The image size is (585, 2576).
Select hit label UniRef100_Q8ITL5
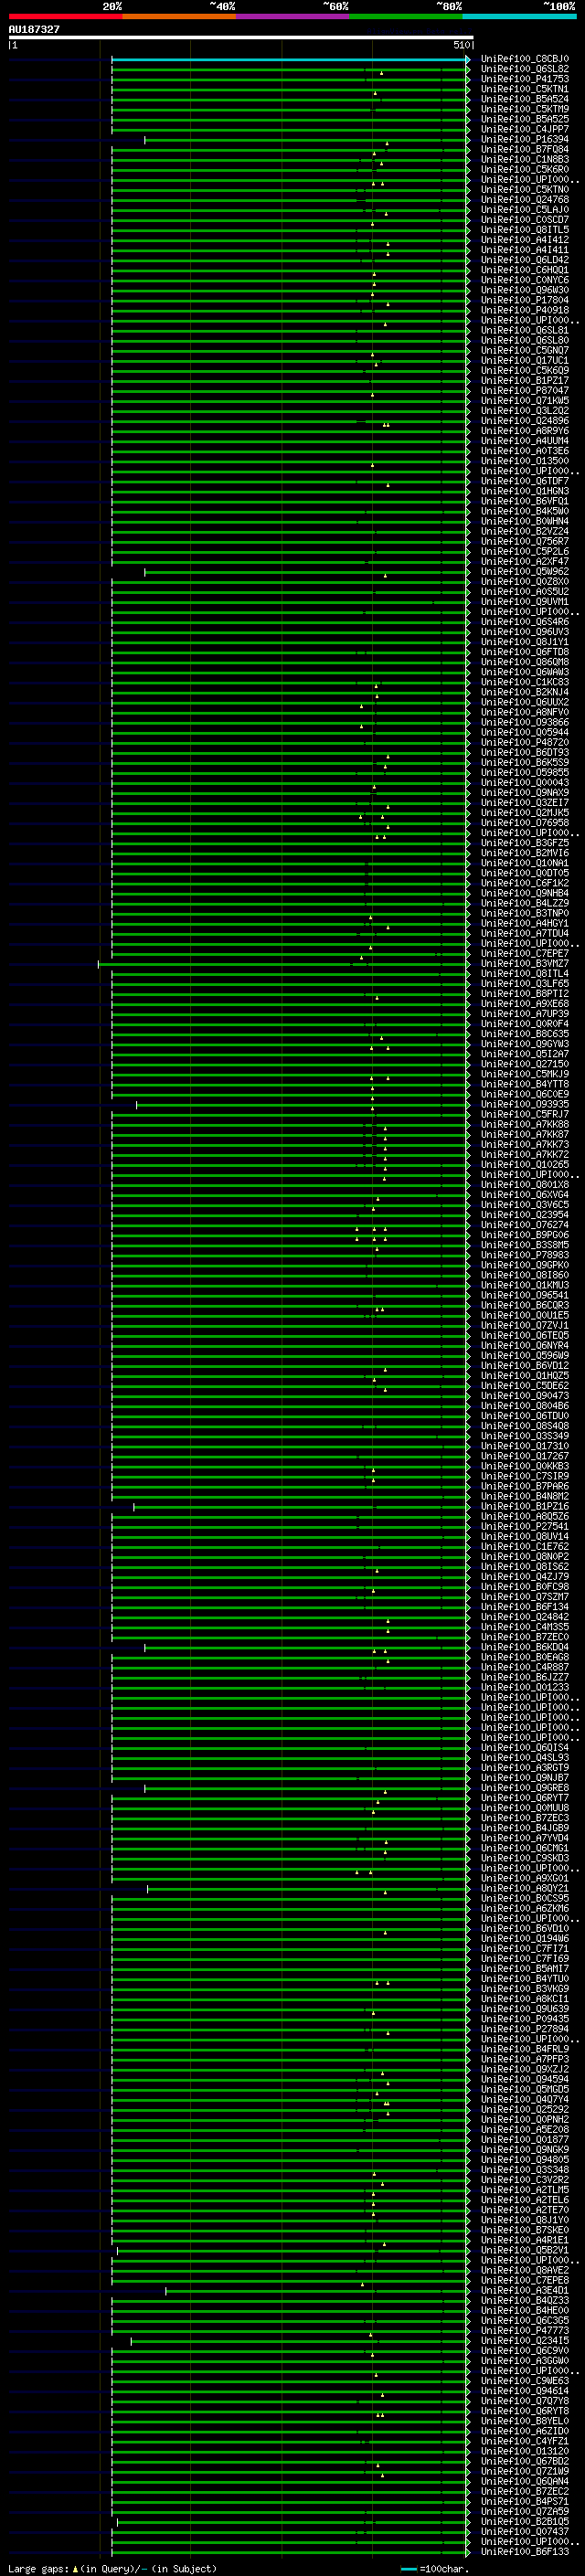coord(525,230)
